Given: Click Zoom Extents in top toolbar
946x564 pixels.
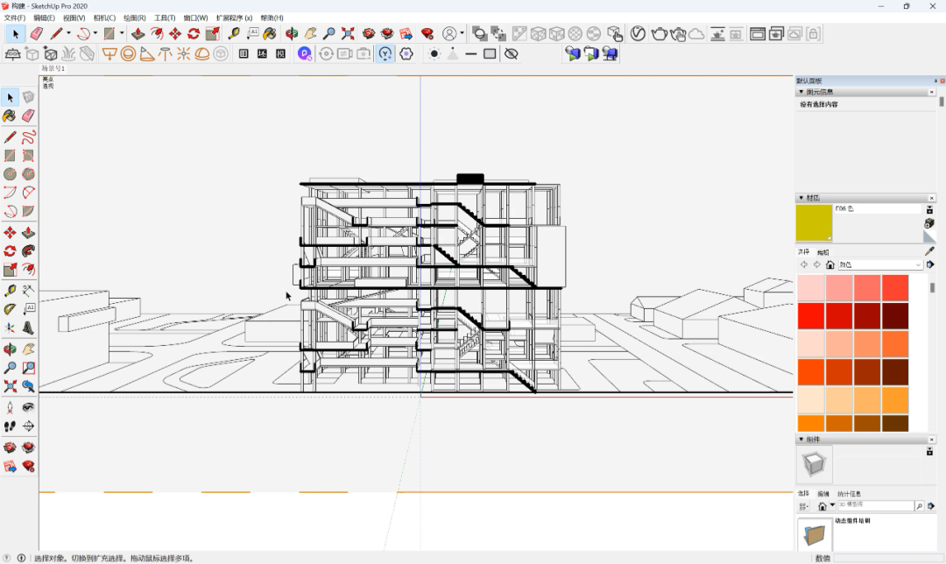Looking at the screenshot, I should pos(348,34).
